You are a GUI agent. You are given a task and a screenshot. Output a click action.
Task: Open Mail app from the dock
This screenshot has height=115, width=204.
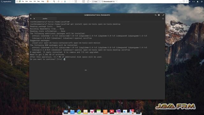coord(85,111)
